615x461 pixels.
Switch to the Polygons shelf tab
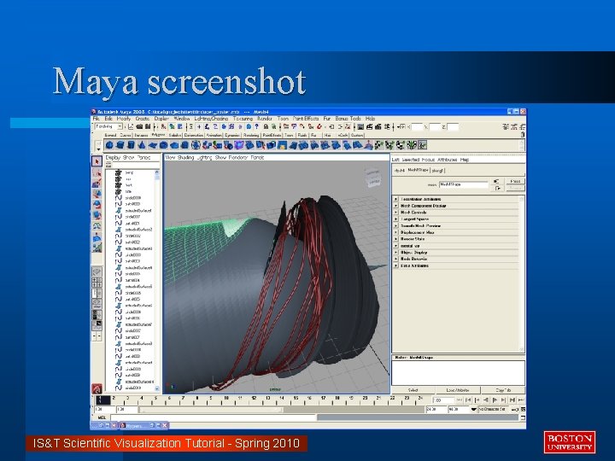point(158,135)
